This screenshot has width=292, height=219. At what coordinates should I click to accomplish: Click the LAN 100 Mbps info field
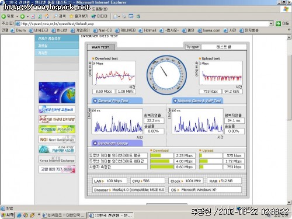coord(110,181)
